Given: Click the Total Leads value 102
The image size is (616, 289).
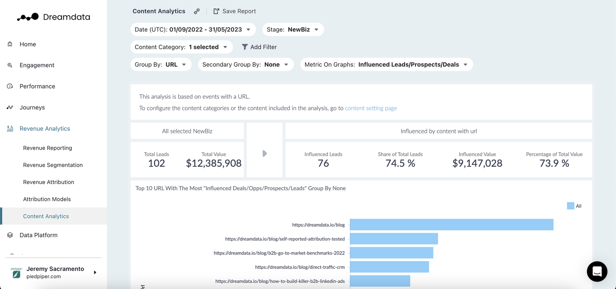Looking at the screenshot, I should [156, 163].
